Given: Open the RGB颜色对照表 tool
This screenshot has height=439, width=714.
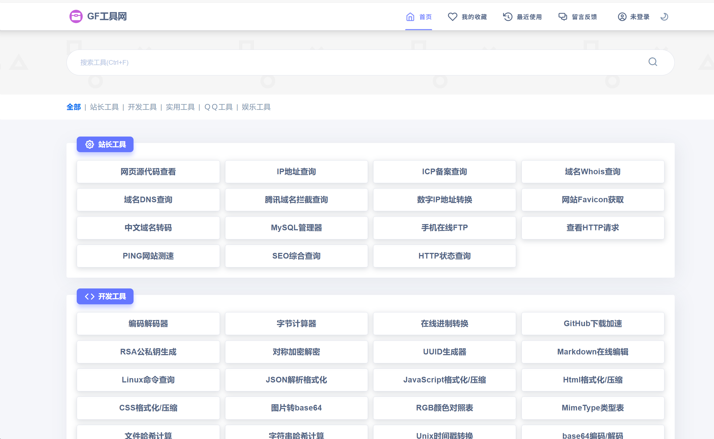Looking at the screenshot, I should [444, 408].
